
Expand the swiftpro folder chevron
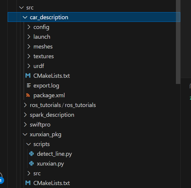coord(25,124)
